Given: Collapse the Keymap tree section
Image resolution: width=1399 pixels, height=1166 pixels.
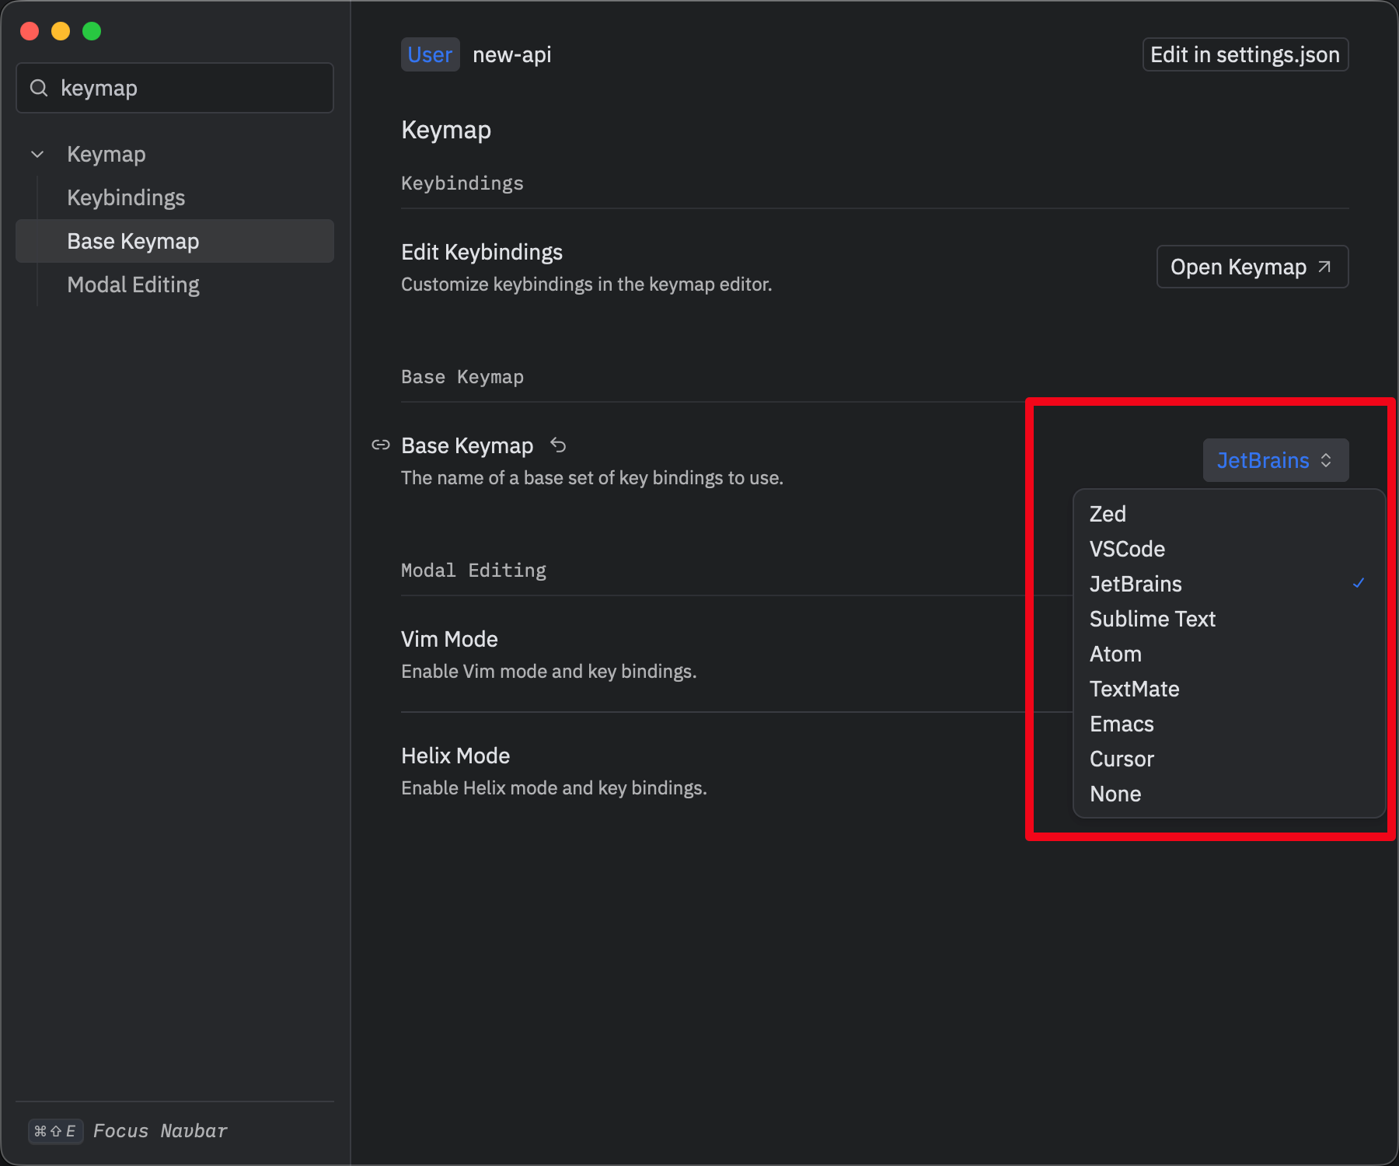Looking at the screenshot, I should 37,154.
